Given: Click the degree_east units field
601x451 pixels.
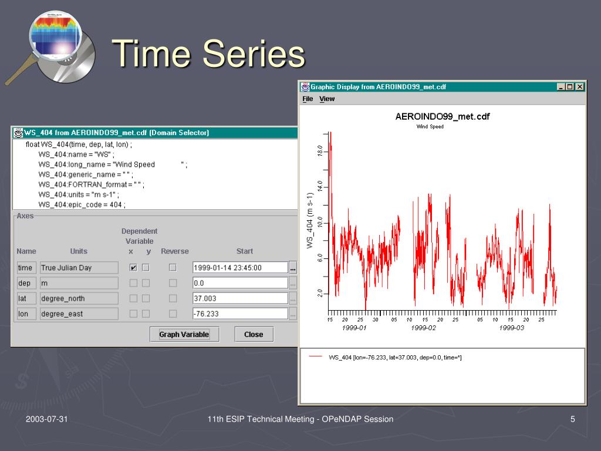Looking at the screenshot, I should [79, 314].
